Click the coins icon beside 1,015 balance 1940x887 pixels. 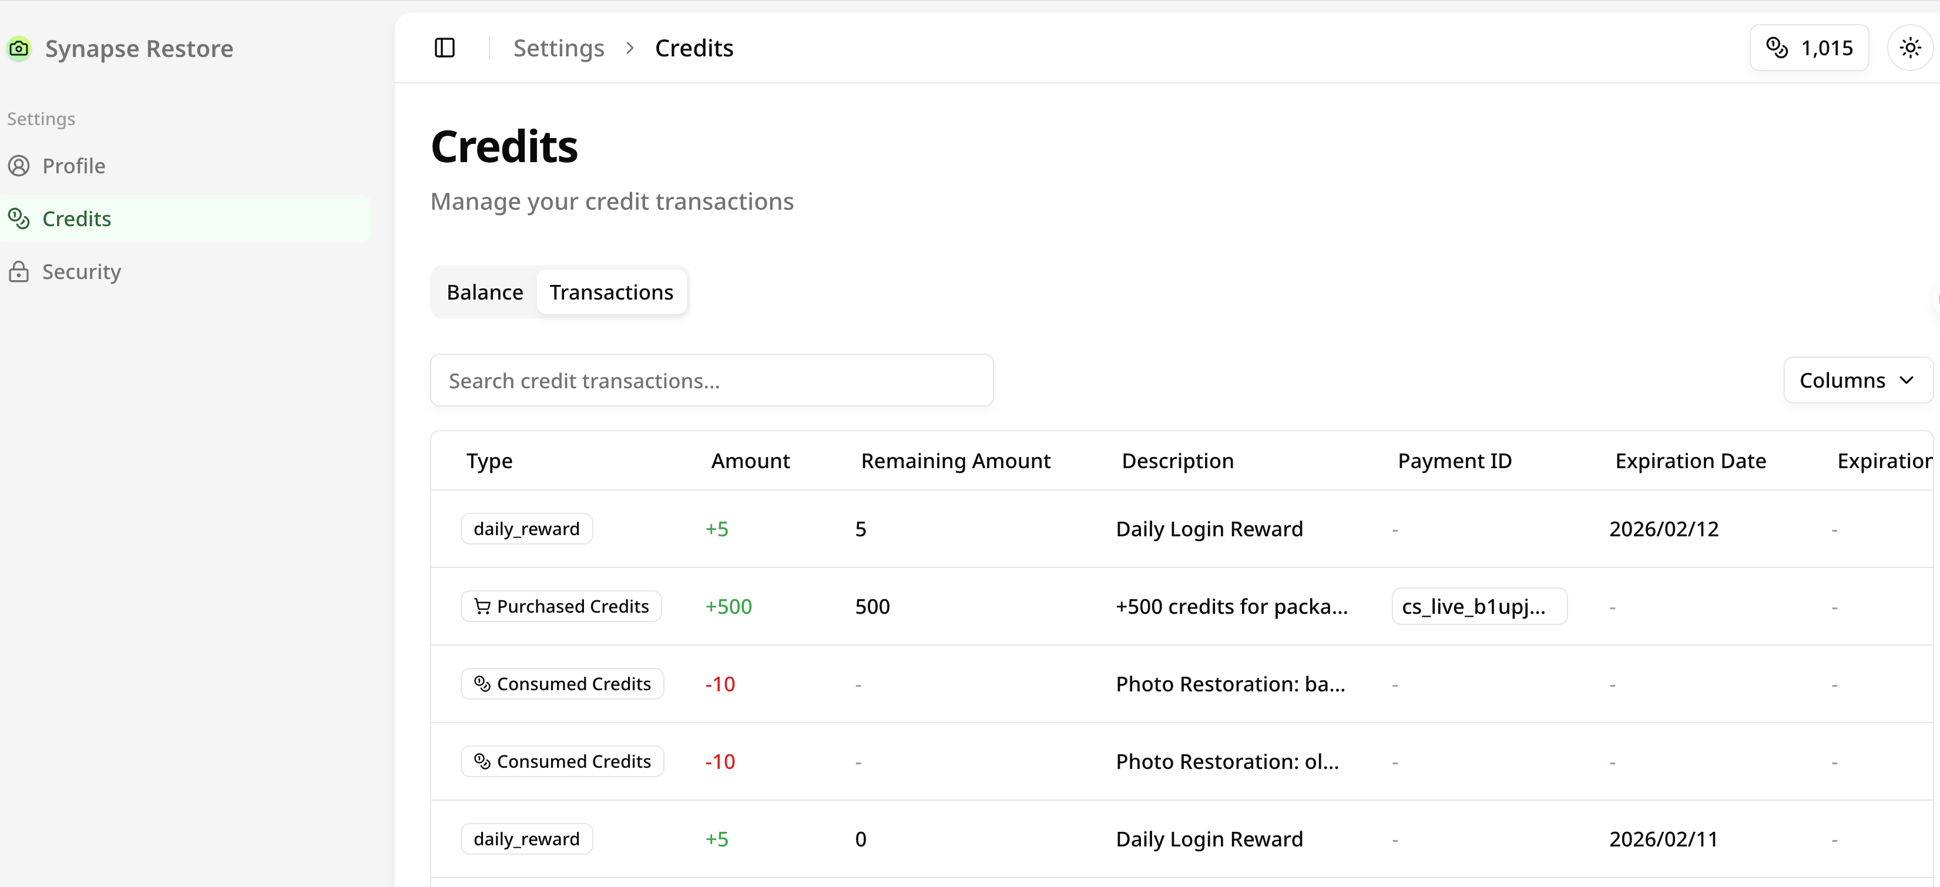point(1777,48)
